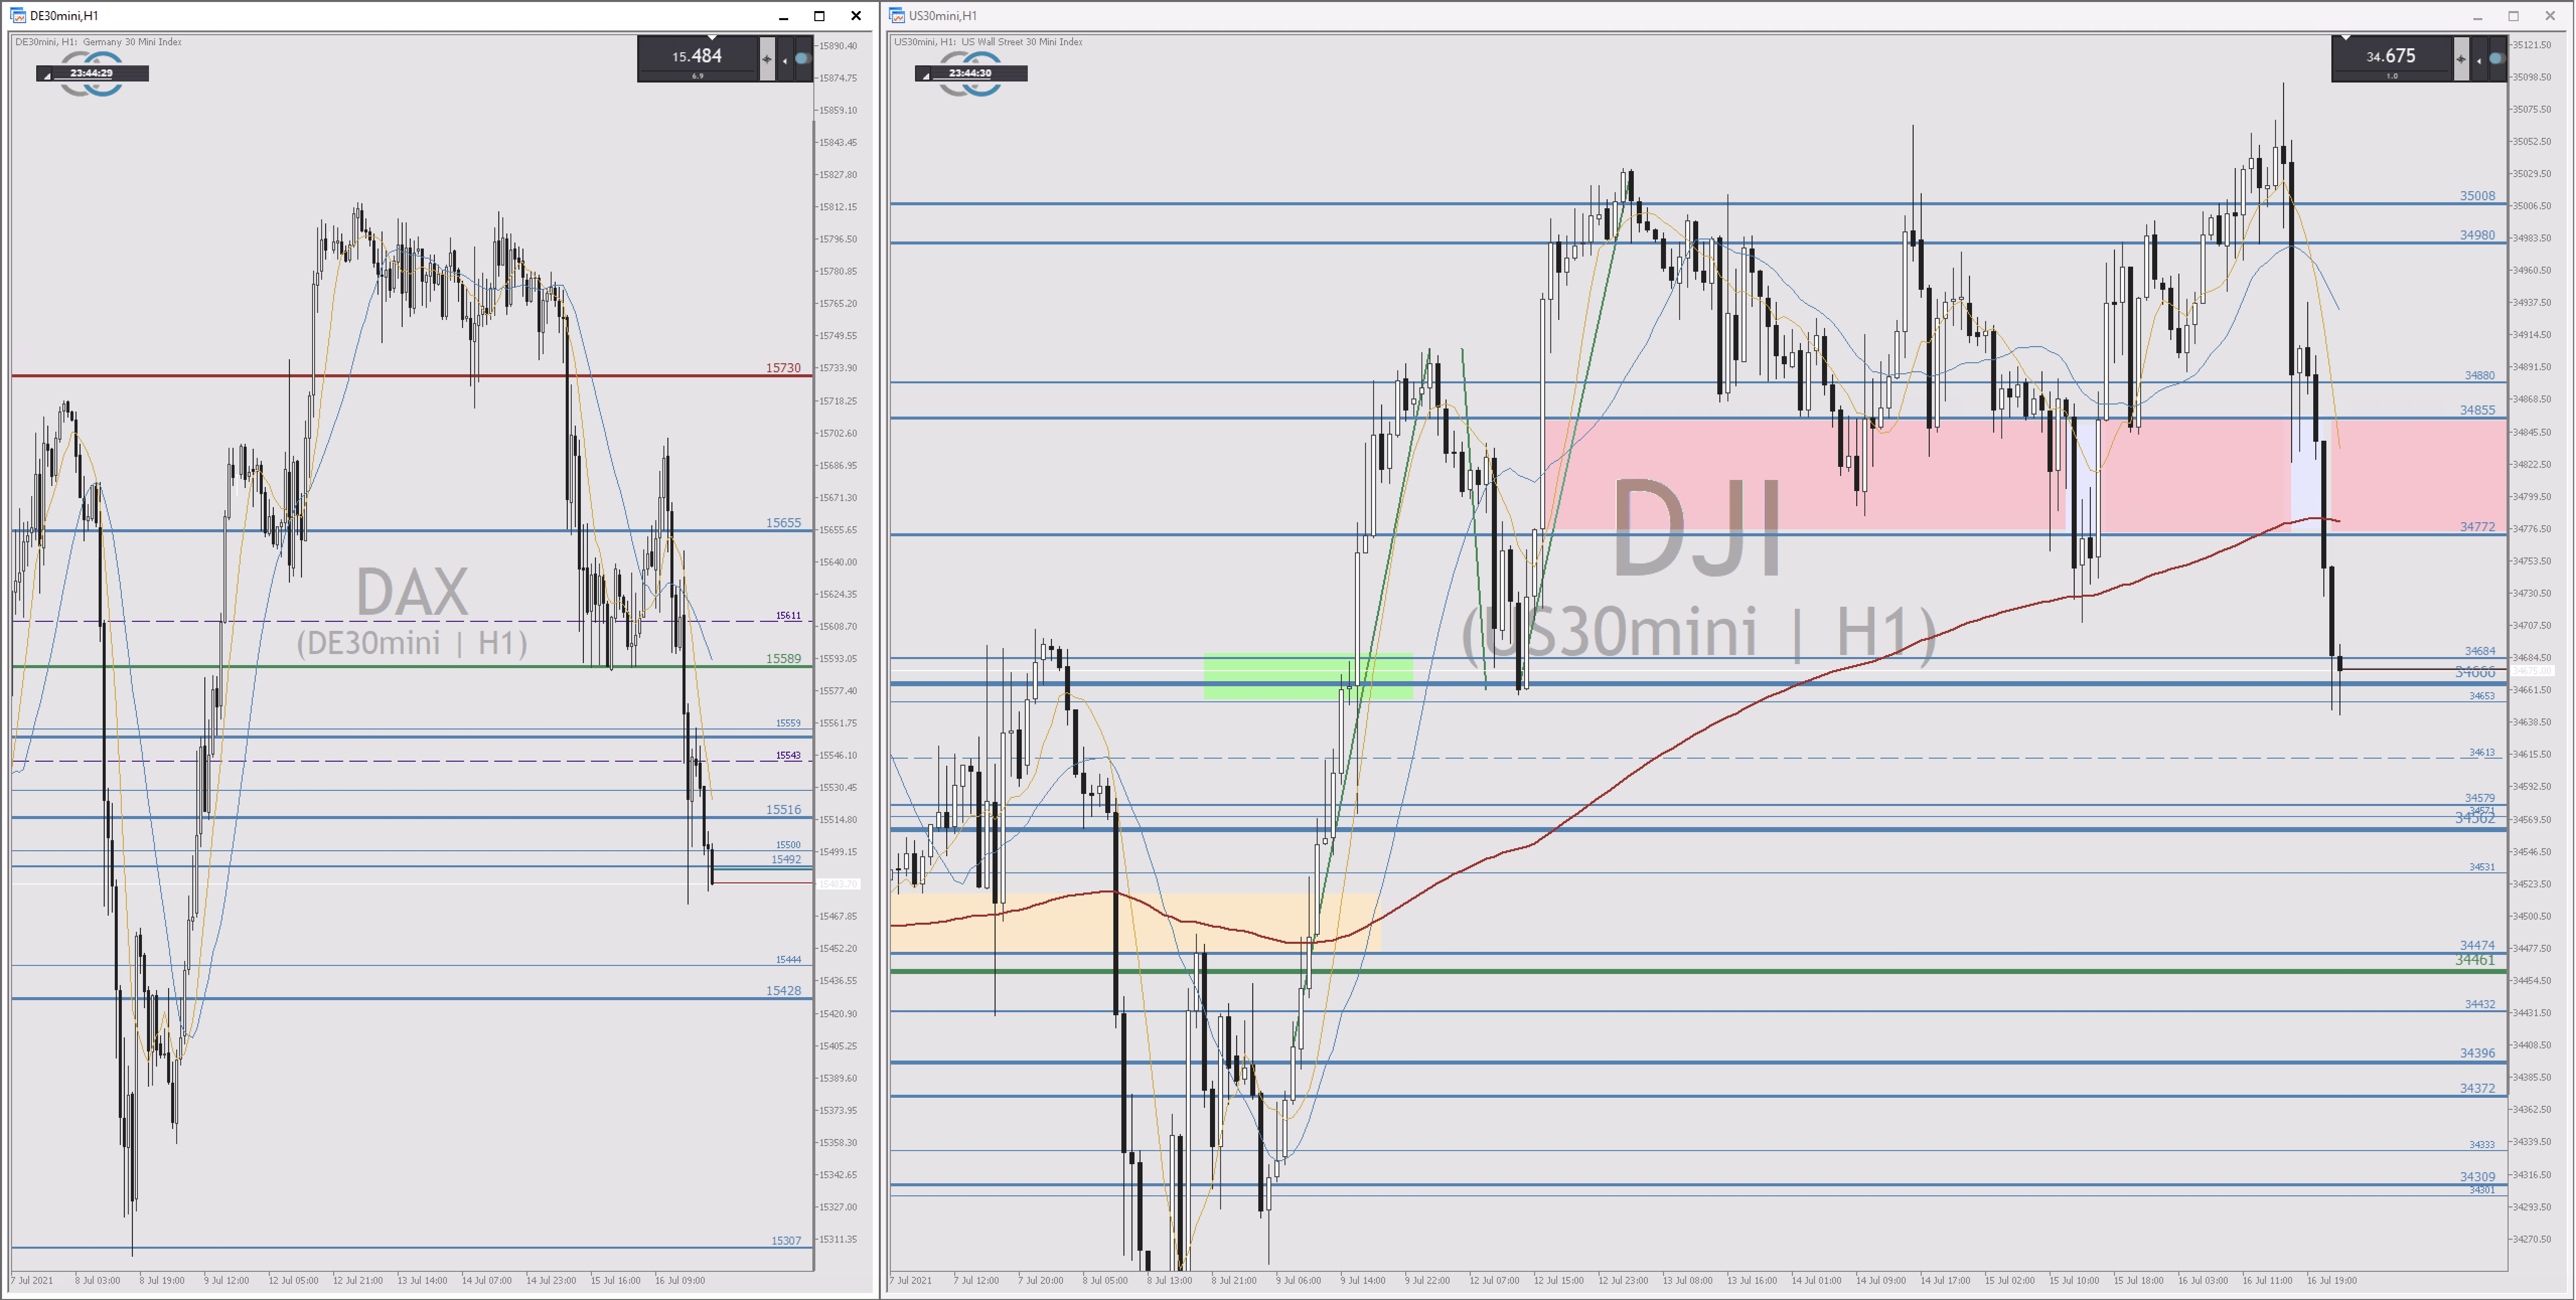Viewport: 2576px width, 1300px height.
Task: Collapse the DE30mini price panel with left arrow
Action: coord(785,60)
